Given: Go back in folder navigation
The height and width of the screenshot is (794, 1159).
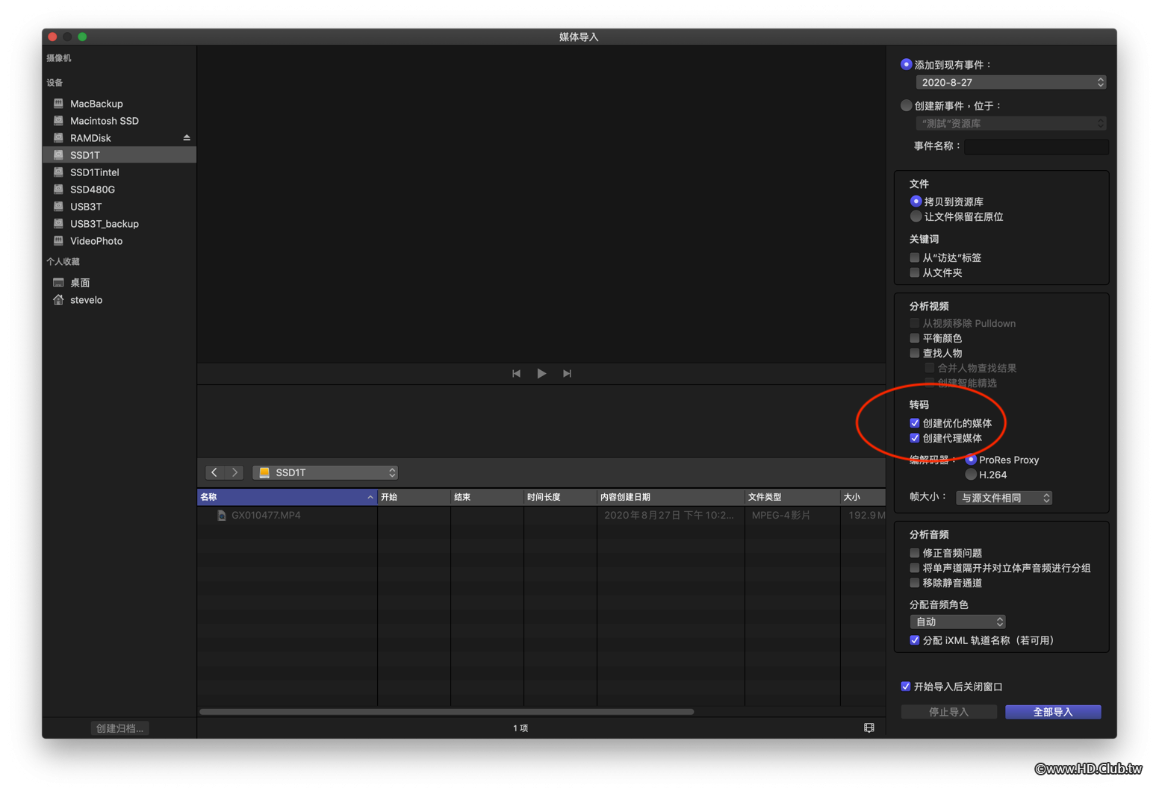Looking at the screenshot, I should coord(214,472).
